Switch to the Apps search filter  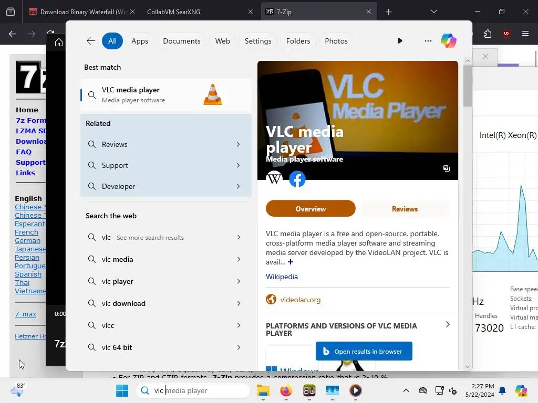click(x=140, y=41)
